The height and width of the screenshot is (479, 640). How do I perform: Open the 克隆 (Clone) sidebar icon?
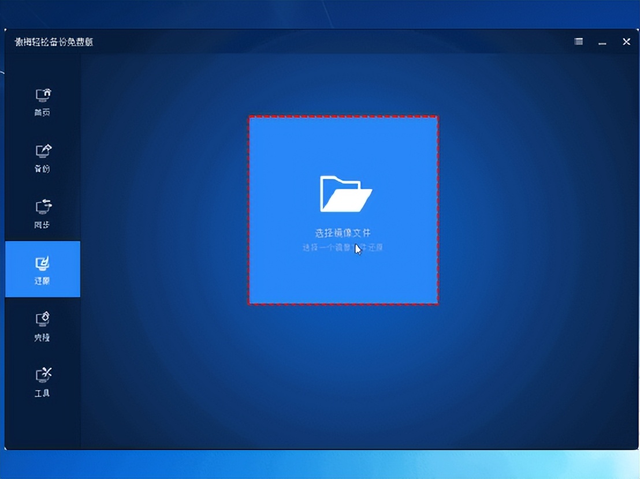point(42,326)
